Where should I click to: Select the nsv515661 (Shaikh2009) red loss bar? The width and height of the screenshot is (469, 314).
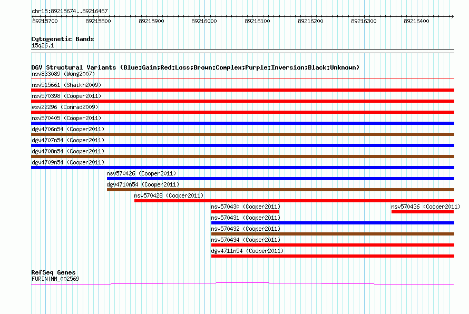pyautogui.click(x=242, y=90)
